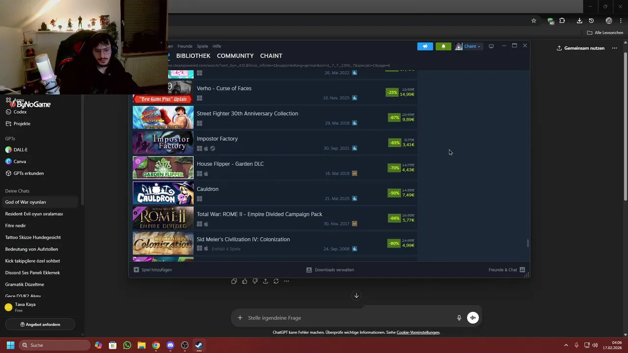Click 'Angebot anfordern' button in sidebar
The image size is (628, 353).
[40, 325]
